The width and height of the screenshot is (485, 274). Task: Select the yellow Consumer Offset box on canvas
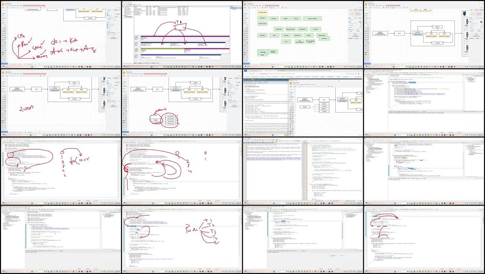point(262,12)
